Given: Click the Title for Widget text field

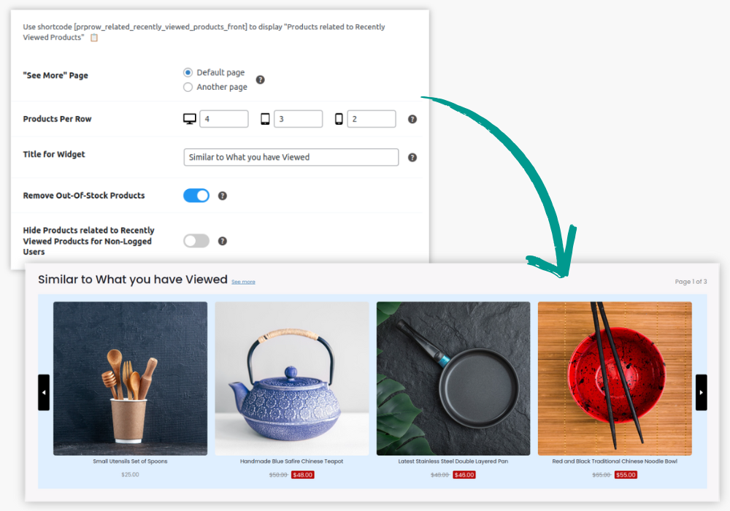Looking at the screenshot, I should coord(291,157).
